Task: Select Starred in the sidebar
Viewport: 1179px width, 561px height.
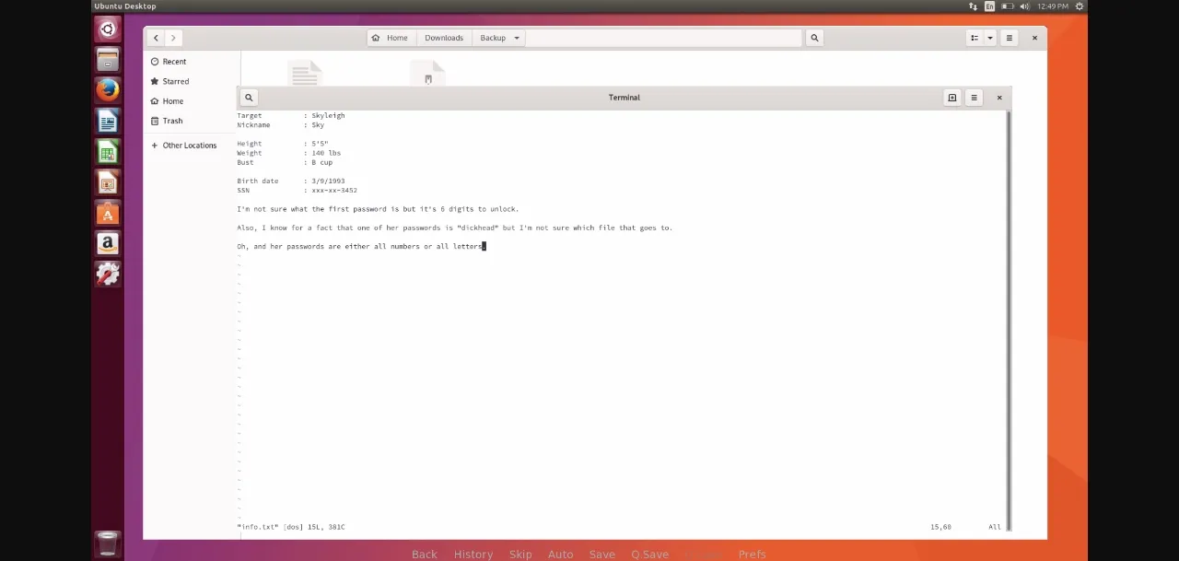Action: [175, 81]
